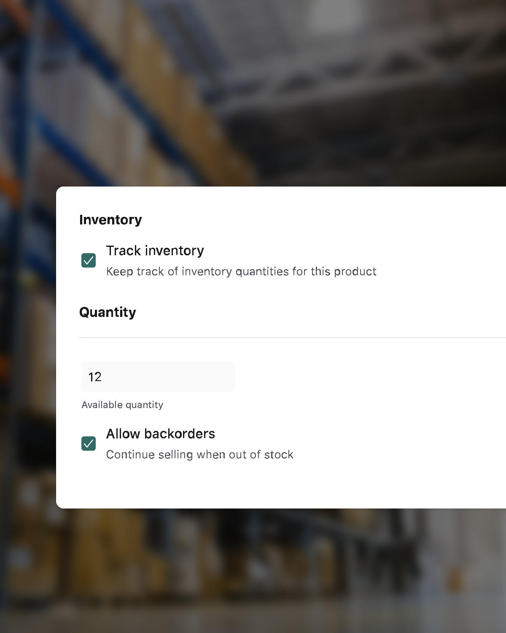The width and height of the screenshot is (506, 633).
Task: Select the value 12 in the quantity field
Action: [95, 376]
